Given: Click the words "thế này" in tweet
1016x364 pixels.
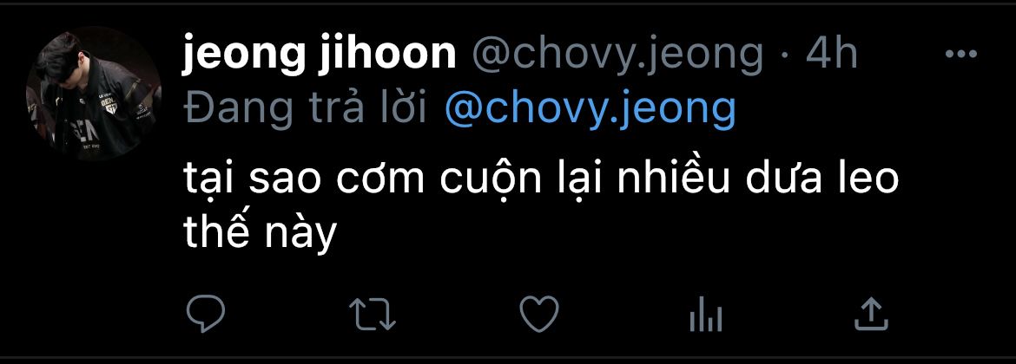Looking at the screenshot, I should [x=261, y=233].
